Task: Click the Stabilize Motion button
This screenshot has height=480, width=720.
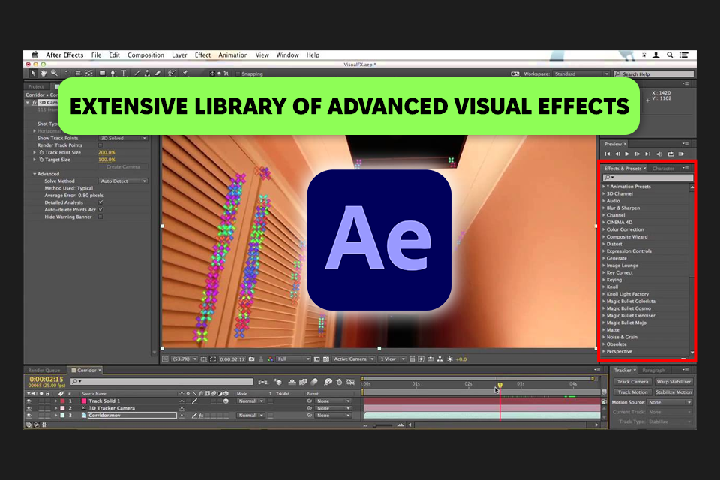Action: click(x=673, y=392)
